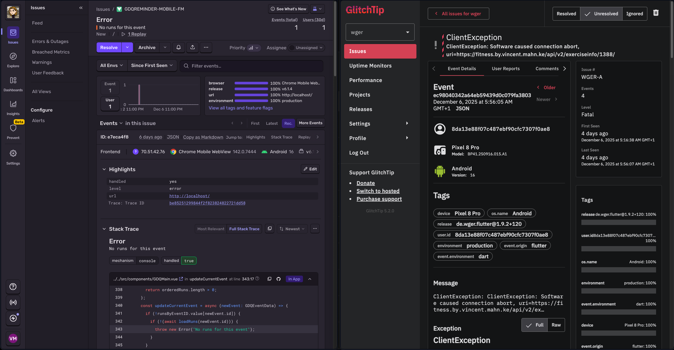The image size is (674, 350).
Task: Collapse the Highlights section
Action: click(104, 169)
